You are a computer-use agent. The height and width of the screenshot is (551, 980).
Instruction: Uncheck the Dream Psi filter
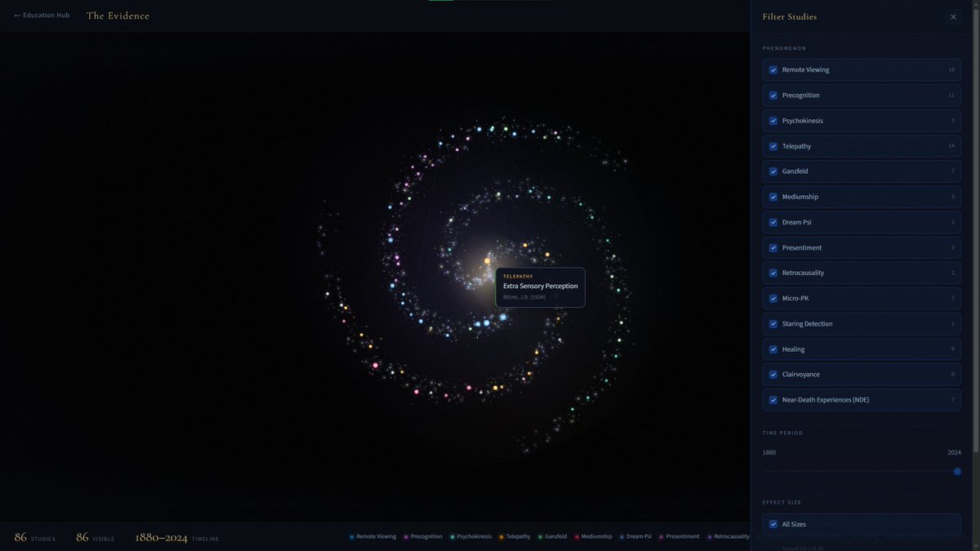point(773,222)
